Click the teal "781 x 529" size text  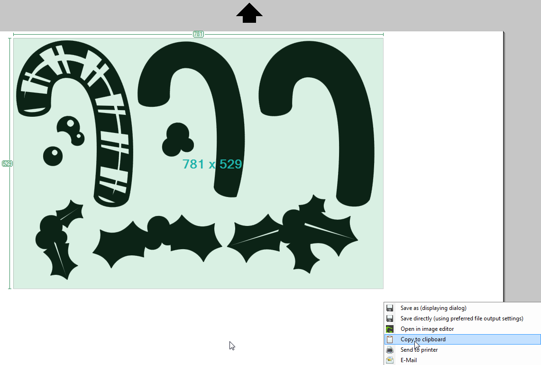(212, 164)
